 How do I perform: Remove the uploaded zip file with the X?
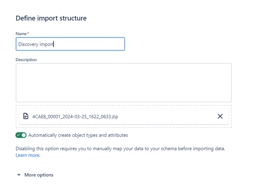tap(220, 116)
